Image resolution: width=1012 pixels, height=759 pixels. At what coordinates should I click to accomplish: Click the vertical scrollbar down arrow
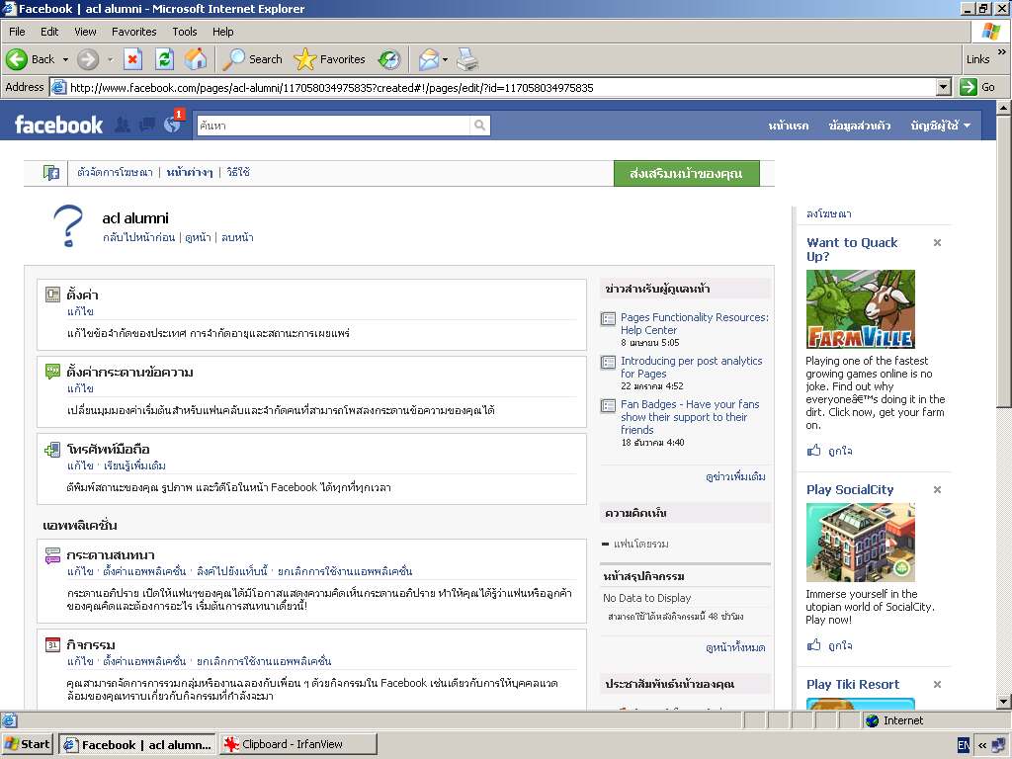[1003, 703]
